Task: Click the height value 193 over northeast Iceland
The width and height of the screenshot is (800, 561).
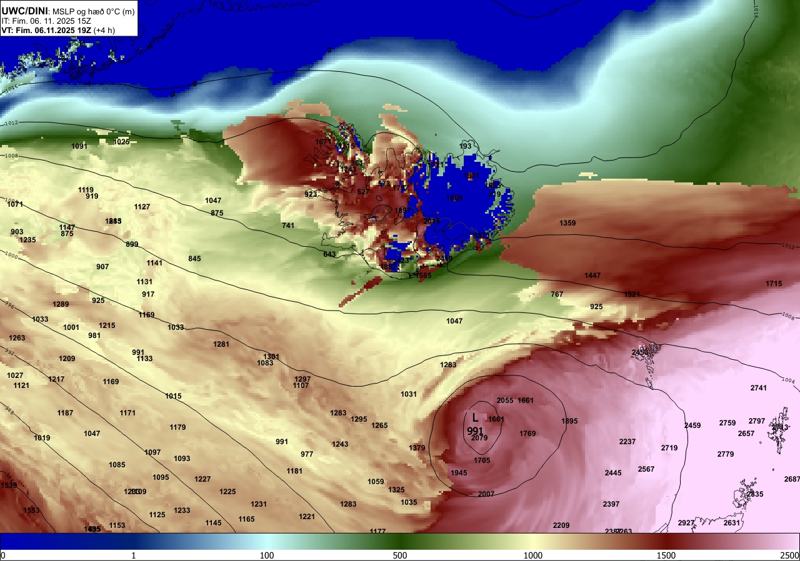Action: (466, 146)
